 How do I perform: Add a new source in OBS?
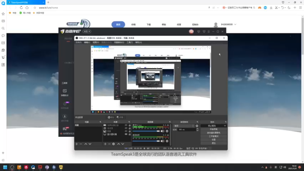105,144
